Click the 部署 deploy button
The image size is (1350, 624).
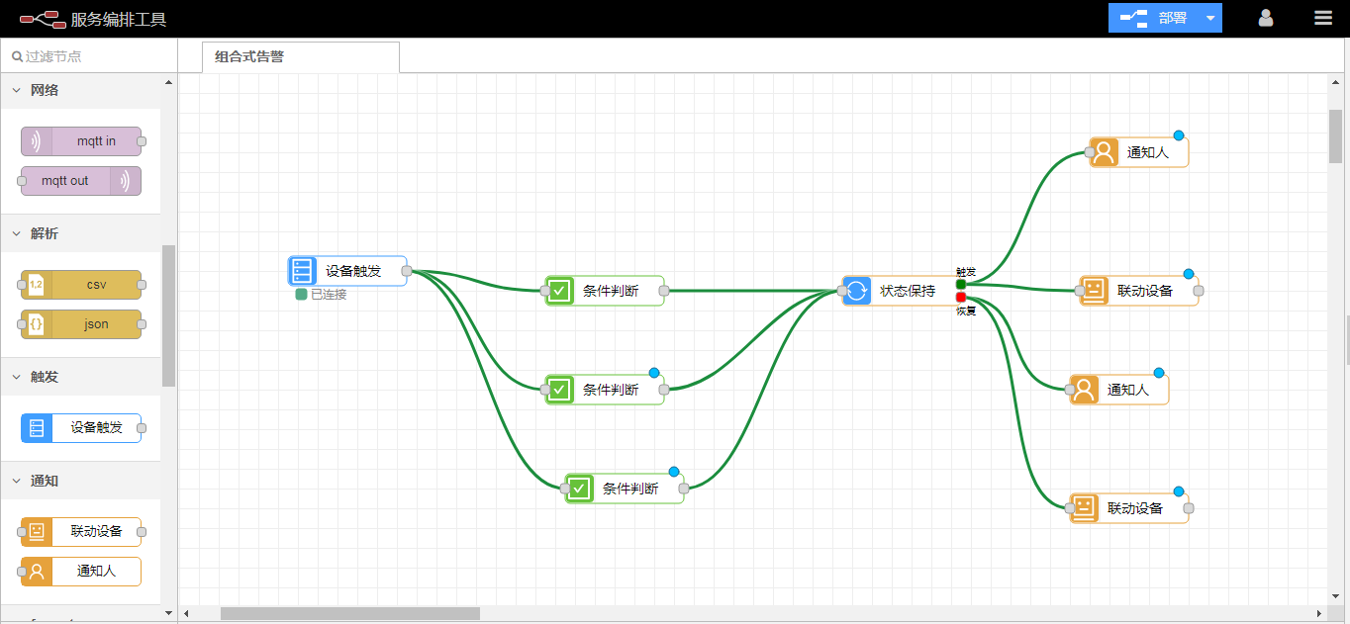1154,19
